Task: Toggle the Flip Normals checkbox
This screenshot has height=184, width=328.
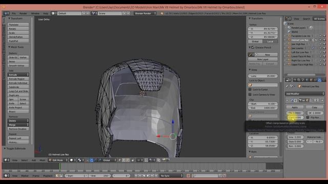Action: click(x=307, y=118)
